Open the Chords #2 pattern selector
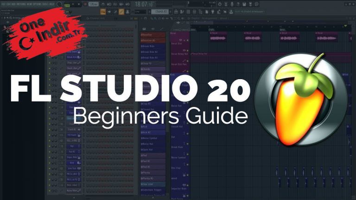Viewport: 356px width, 200px height. [x=160, y=12]
